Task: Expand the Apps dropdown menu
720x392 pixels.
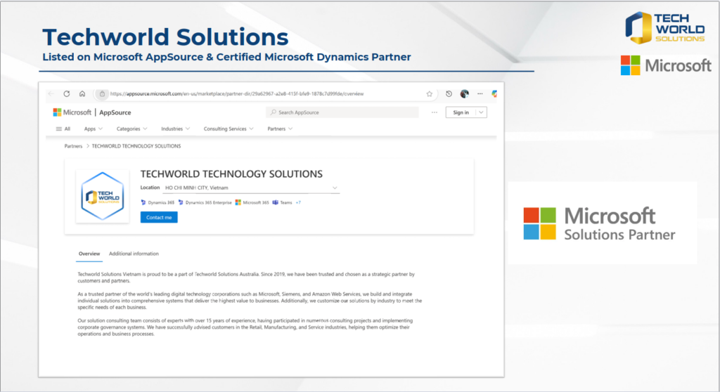Action: click(94, 129)
